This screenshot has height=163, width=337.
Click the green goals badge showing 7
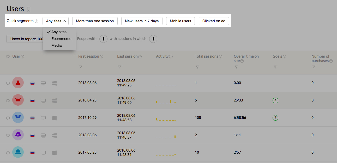click(x=275, y=118)
